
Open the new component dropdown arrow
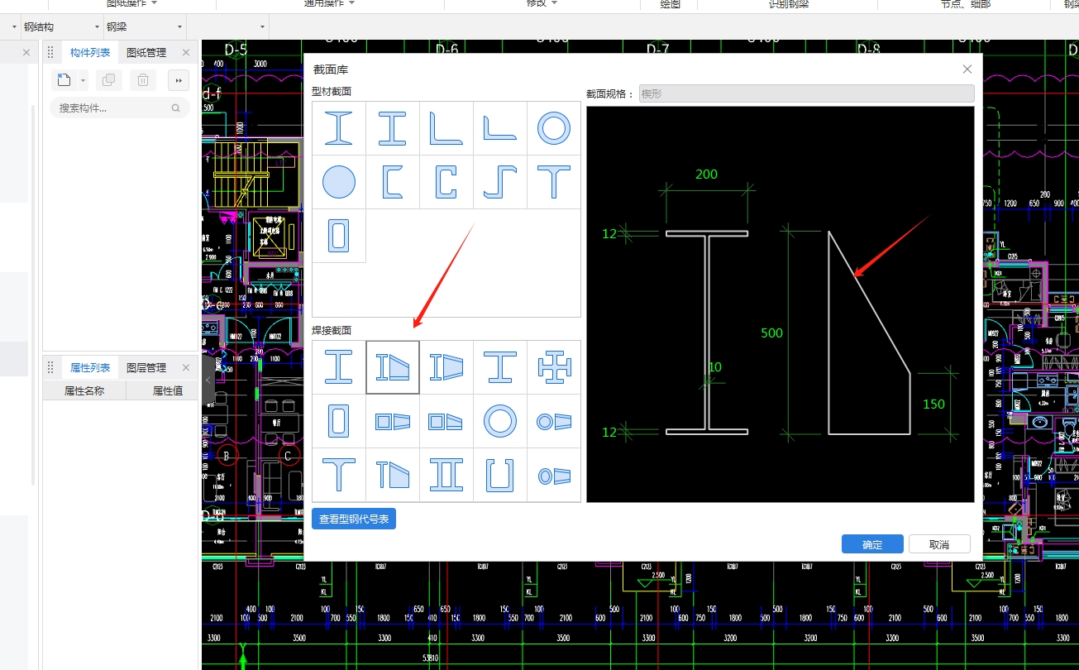click(84, 80)
